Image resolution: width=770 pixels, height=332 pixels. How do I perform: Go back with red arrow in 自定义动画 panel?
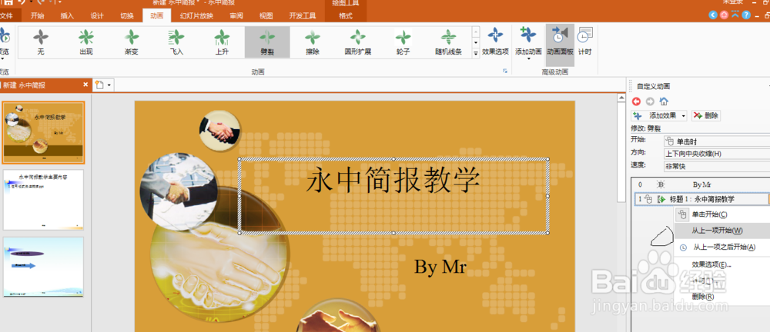[637, 101]
